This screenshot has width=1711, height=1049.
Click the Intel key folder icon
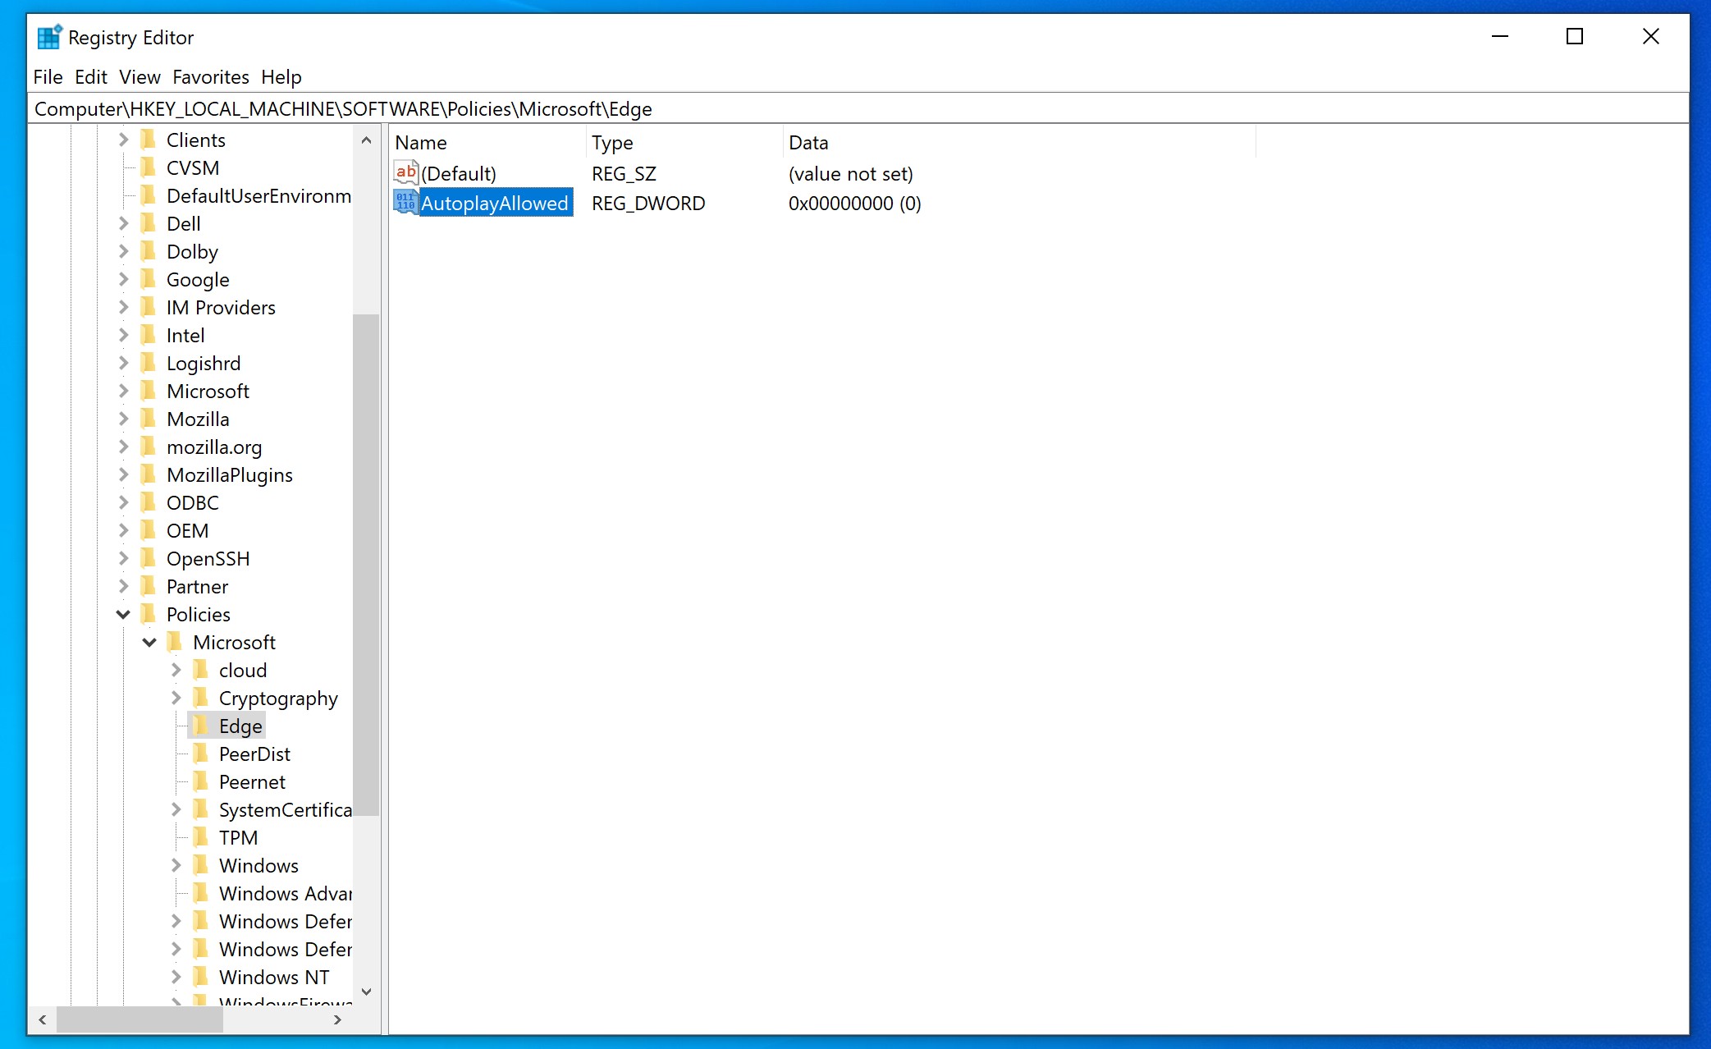tap(149, 335)
